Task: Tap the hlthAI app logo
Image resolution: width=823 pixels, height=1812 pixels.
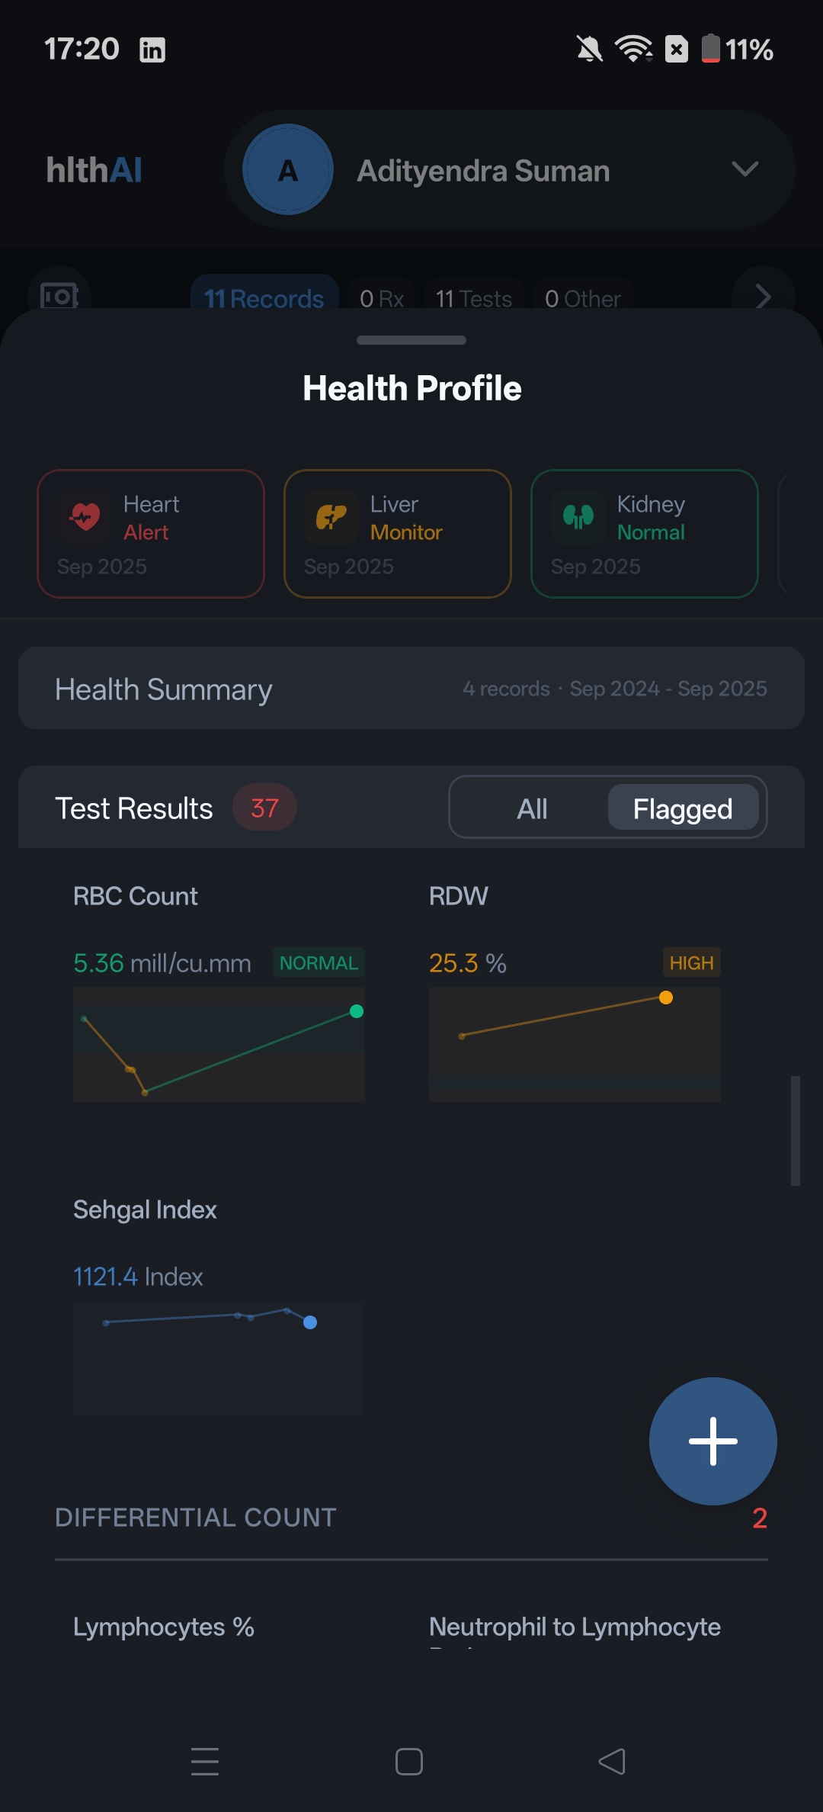Action: [94, 169]
